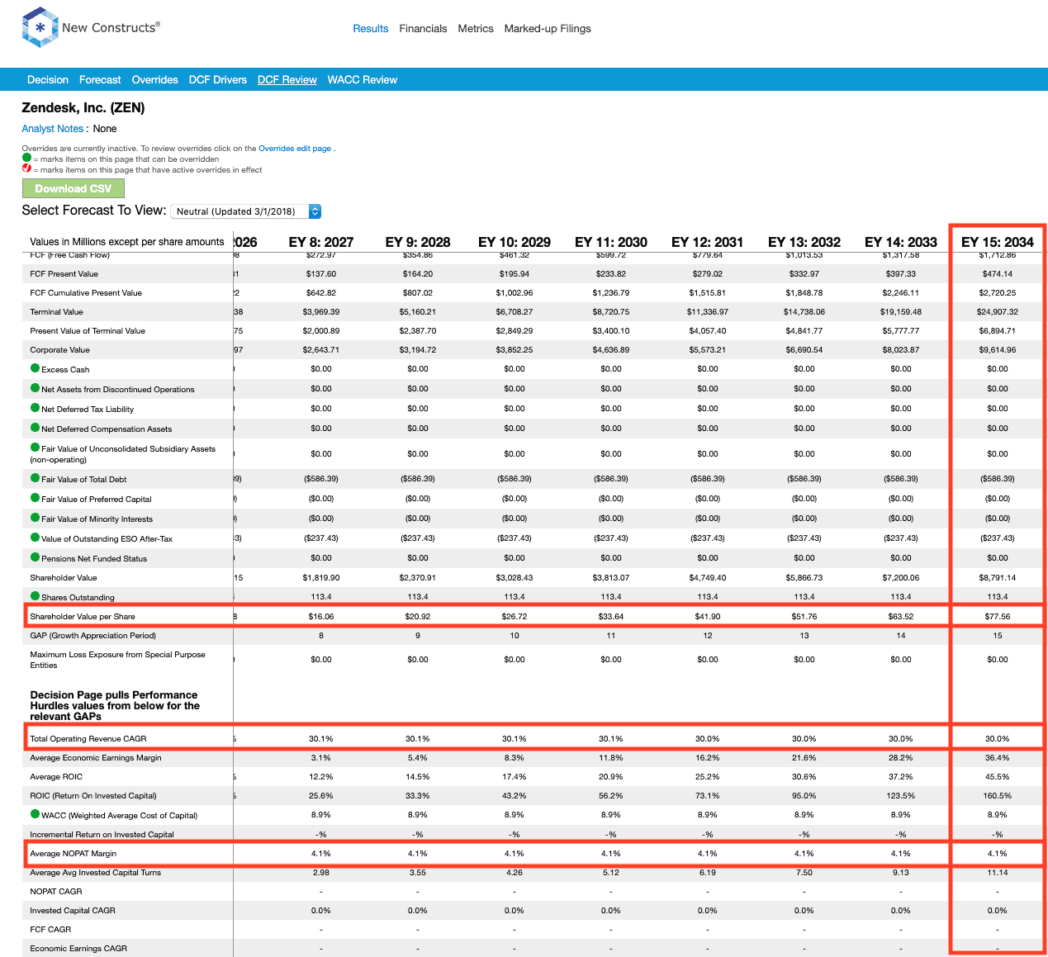Go to the Overrides page
The image size is (1048, 957).
click(154, 79)
